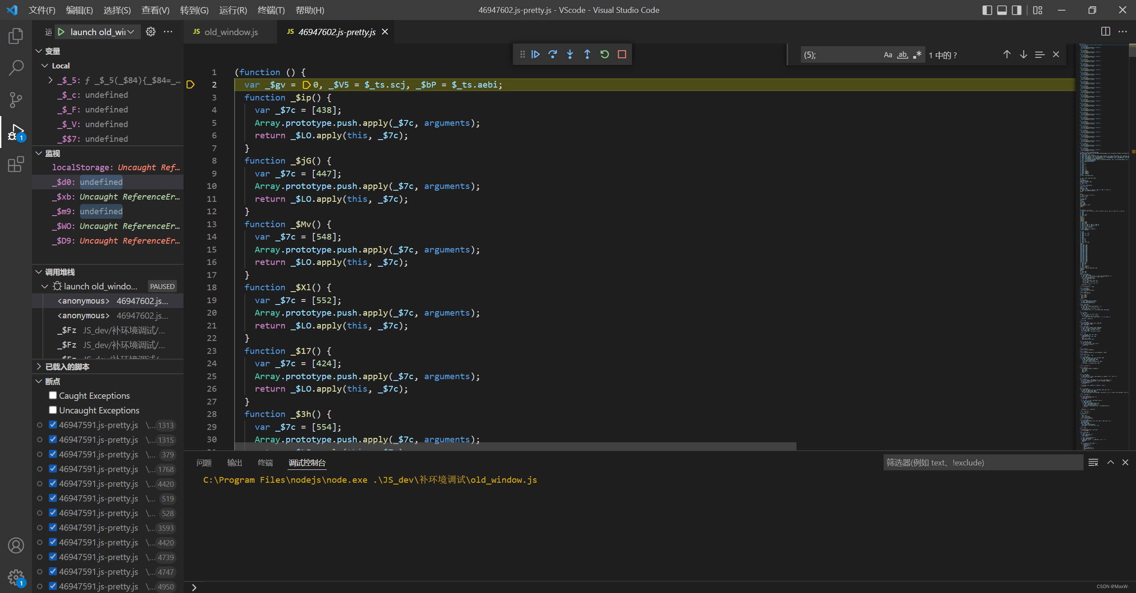
Task: Click the debug Continue button
Action: click(536, 54)
